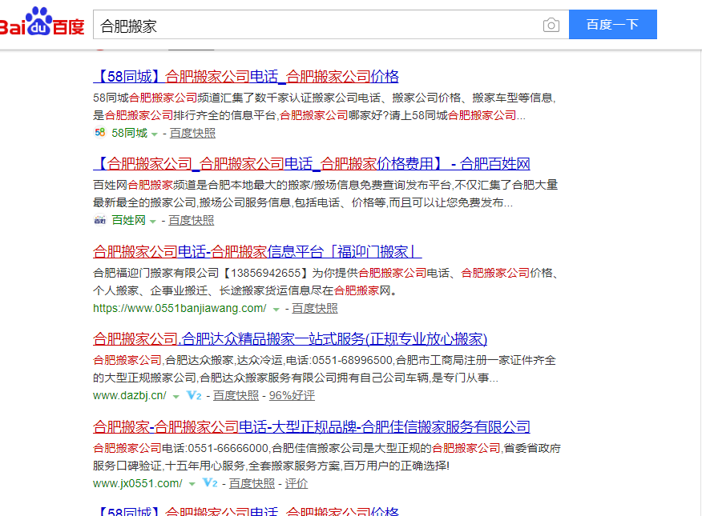The width and height of the screenshot is (702, 516).
Task: Open the 福迎门搬家 result title
Action: tap(257, 251)
